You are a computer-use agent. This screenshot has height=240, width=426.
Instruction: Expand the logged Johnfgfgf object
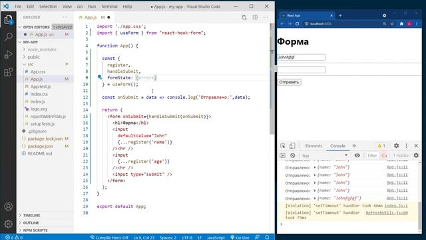click(315, 199)
